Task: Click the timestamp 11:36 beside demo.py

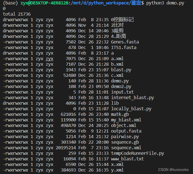Action: pyautogui.click(x=102, y=81)
